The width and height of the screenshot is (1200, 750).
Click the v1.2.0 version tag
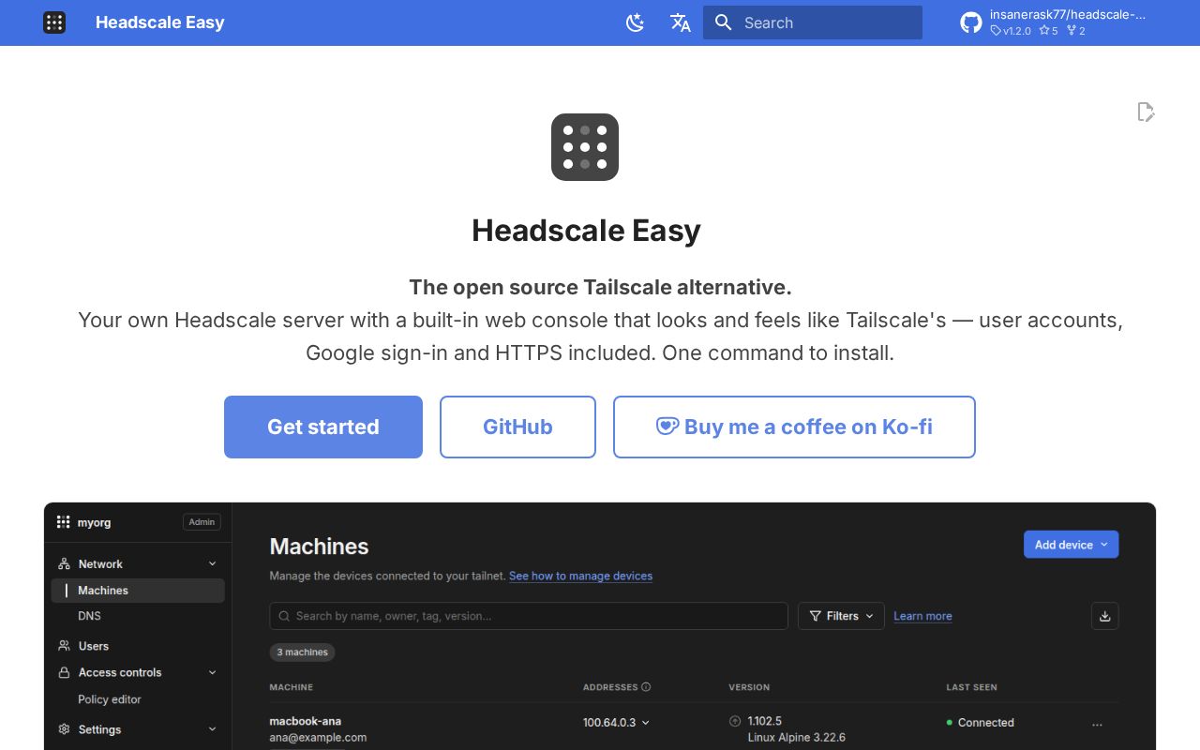(x=1011, y=31)
